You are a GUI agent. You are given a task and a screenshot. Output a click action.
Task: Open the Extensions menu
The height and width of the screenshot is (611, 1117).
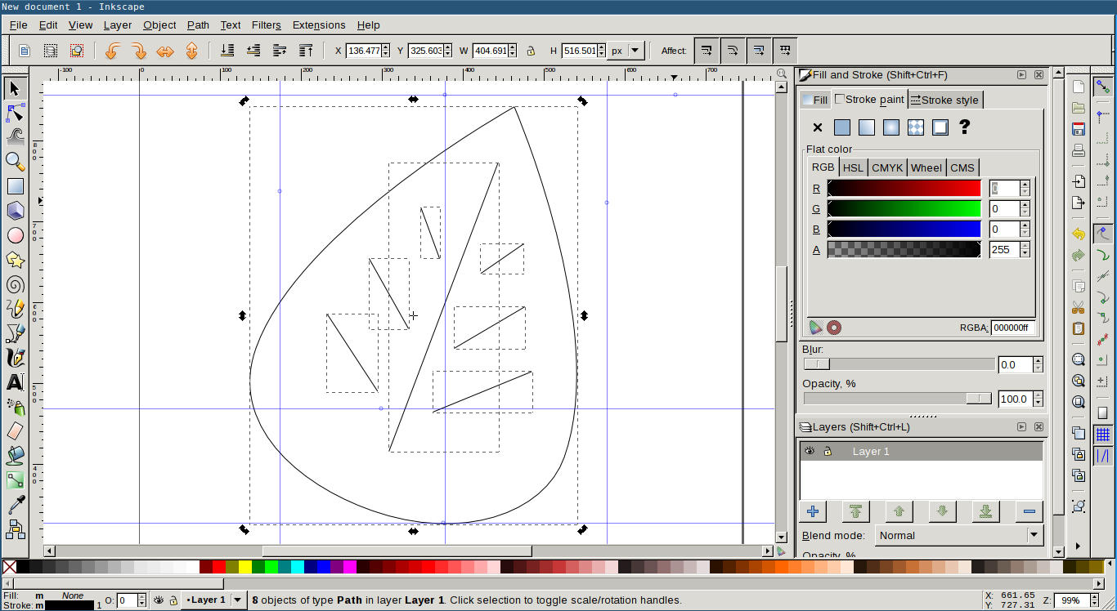[319, 25]
